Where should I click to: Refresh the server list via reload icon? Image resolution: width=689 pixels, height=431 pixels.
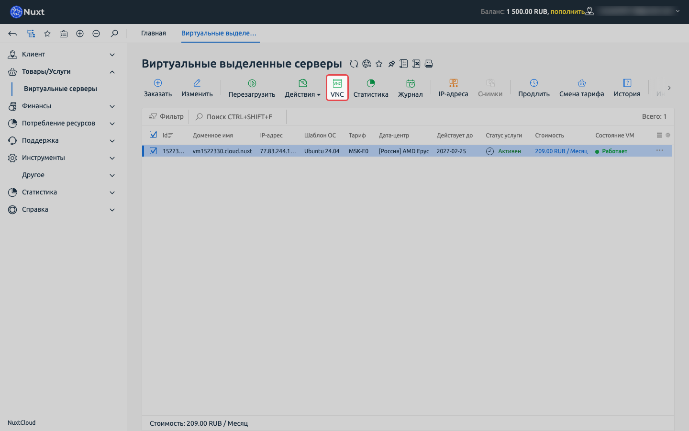(x=354, y=64)
